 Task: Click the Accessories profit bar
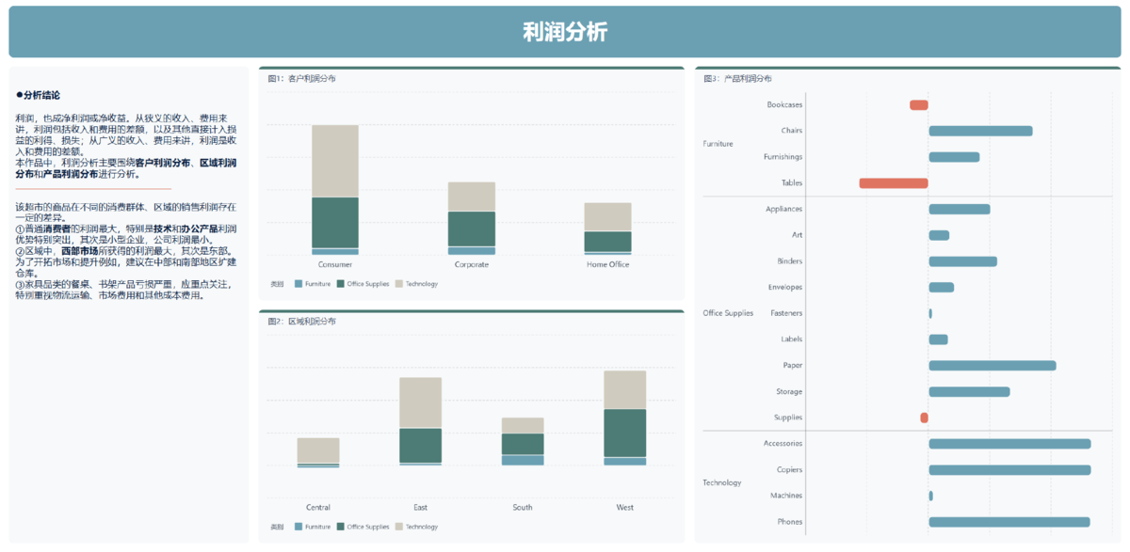[x=1009, y=444]
